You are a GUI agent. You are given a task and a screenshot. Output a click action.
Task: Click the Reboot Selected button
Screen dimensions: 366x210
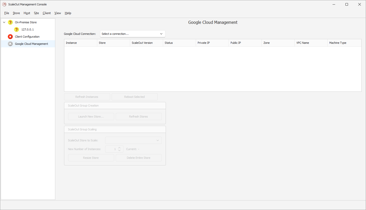[x=135, y=97]
